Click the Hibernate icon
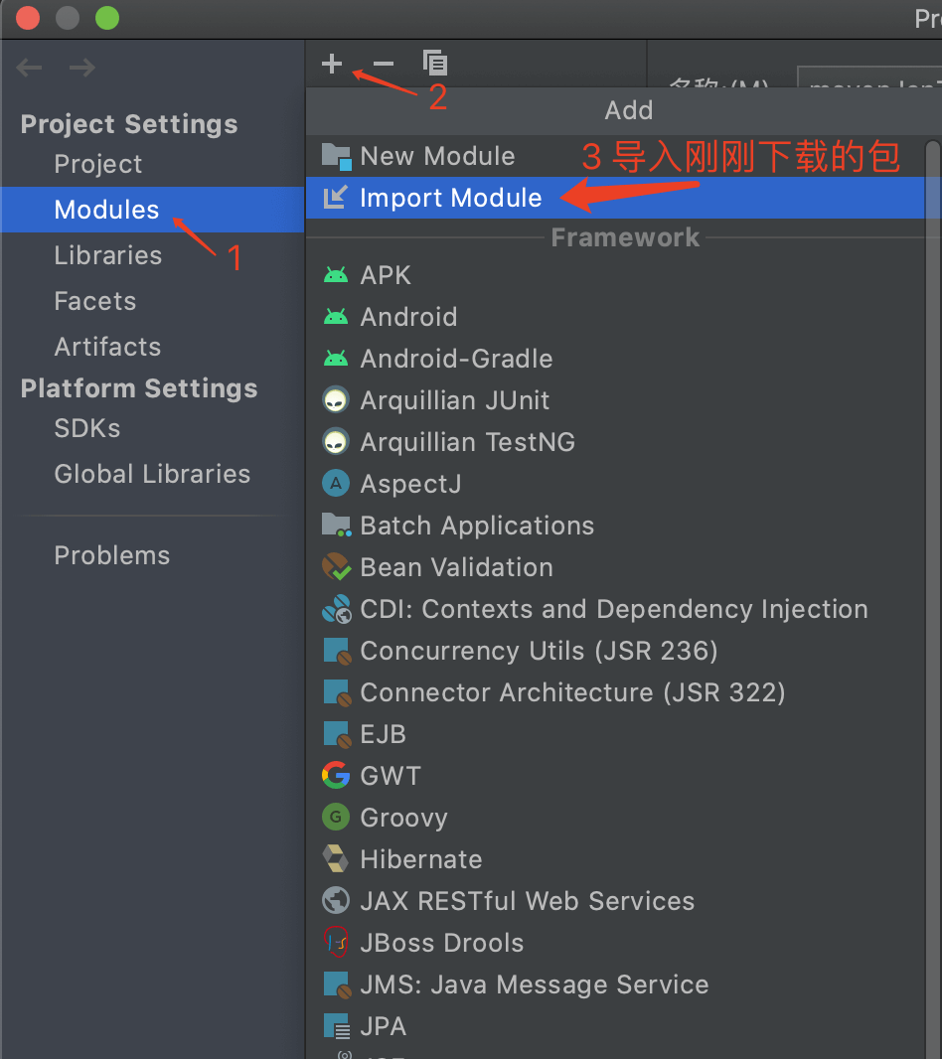The height and width of the screenshot is (1059, 942). tap(336, 859)
